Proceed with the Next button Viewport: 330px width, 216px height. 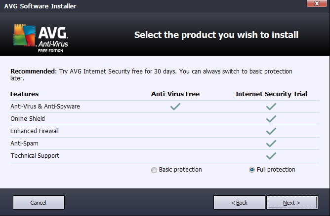tap(291, 203)
